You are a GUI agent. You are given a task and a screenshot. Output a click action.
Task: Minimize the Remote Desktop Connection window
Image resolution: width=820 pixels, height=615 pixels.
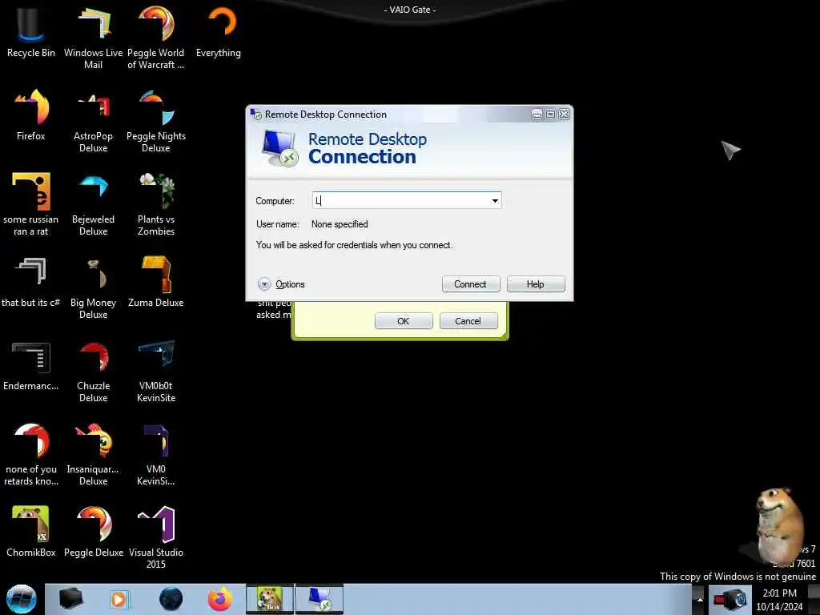[537, 114]
